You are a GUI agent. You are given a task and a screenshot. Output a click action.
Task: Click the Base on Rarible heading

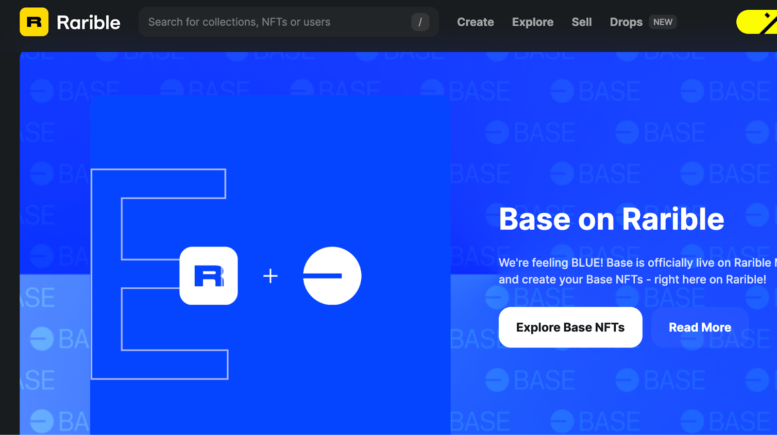click(611, 219)
